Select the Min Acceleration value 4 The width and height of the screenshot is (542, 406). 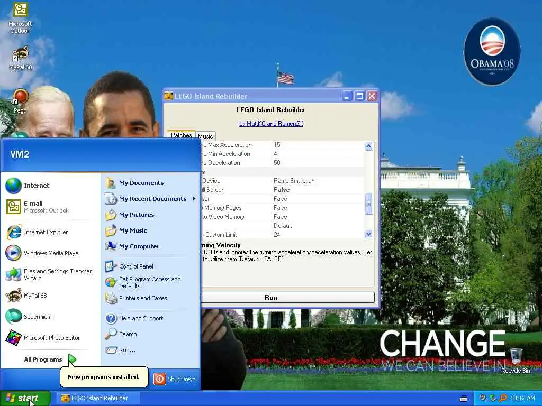coord(275,154)
